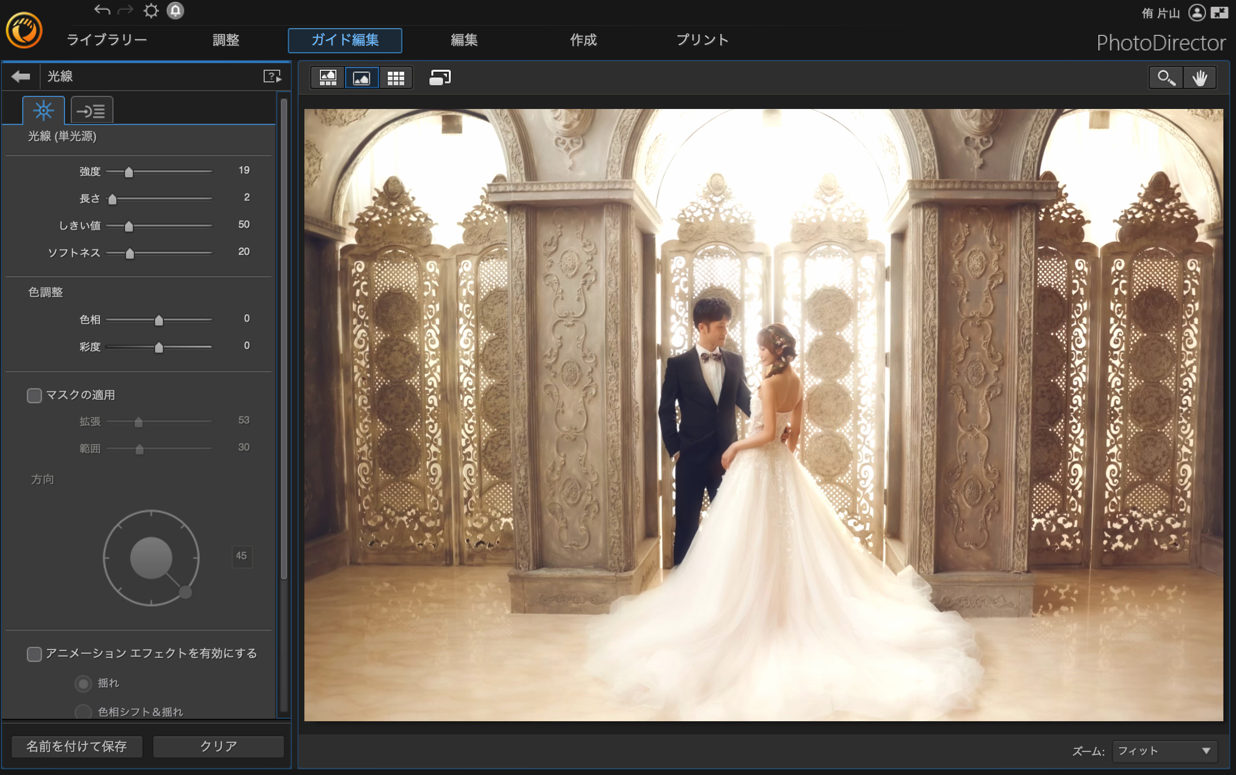Image resolution: width=1236 pixels, height=775 pixels.
Task: Open the ライブラリー module tab
Action: [107, 40]
